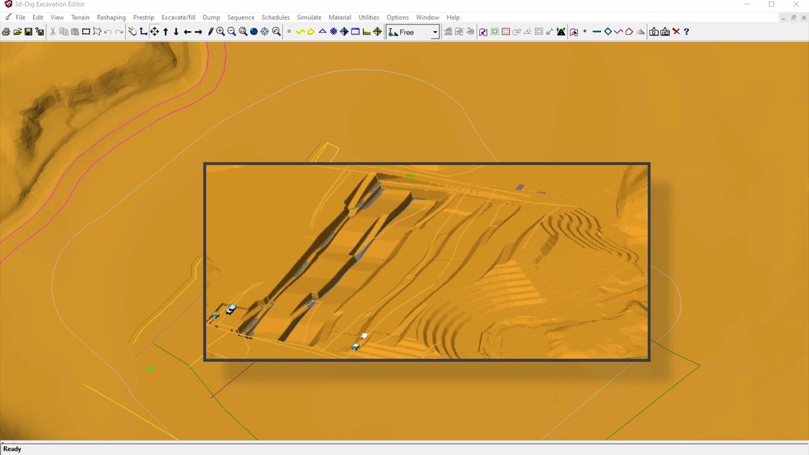Open the Excavate/fill menu

(x=179, y=18)
